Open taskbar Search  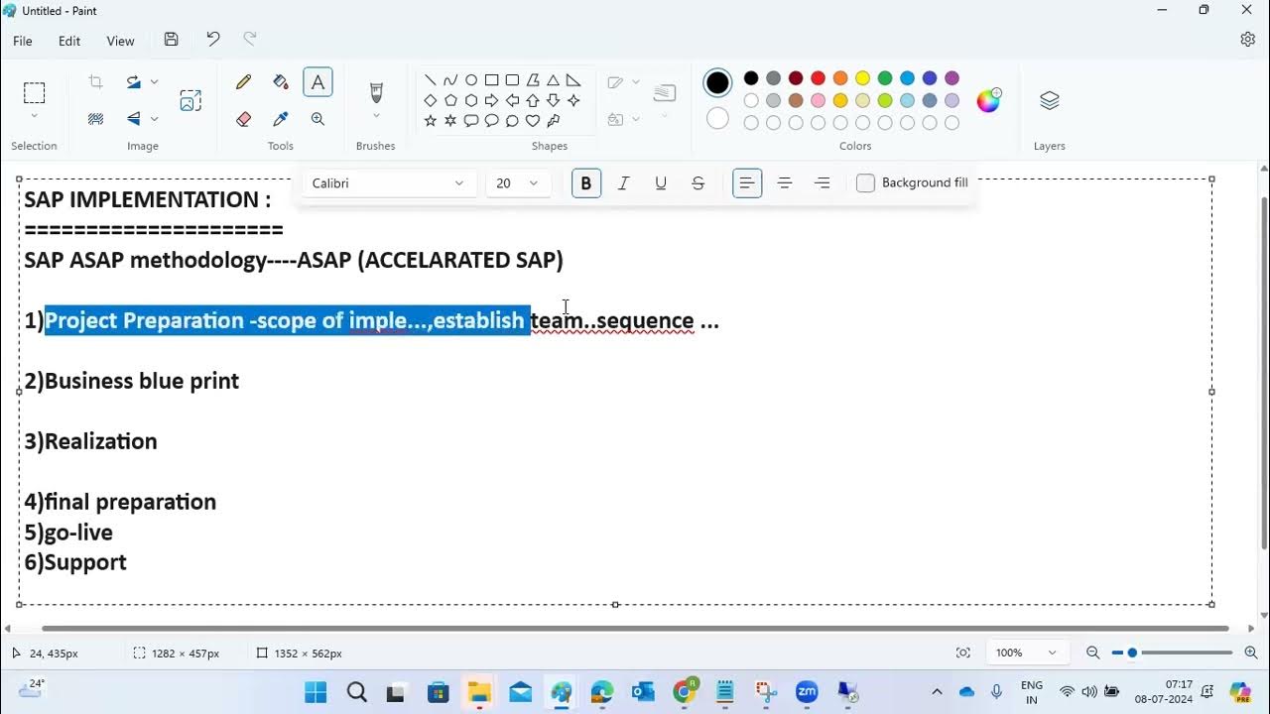click(357, 691)
